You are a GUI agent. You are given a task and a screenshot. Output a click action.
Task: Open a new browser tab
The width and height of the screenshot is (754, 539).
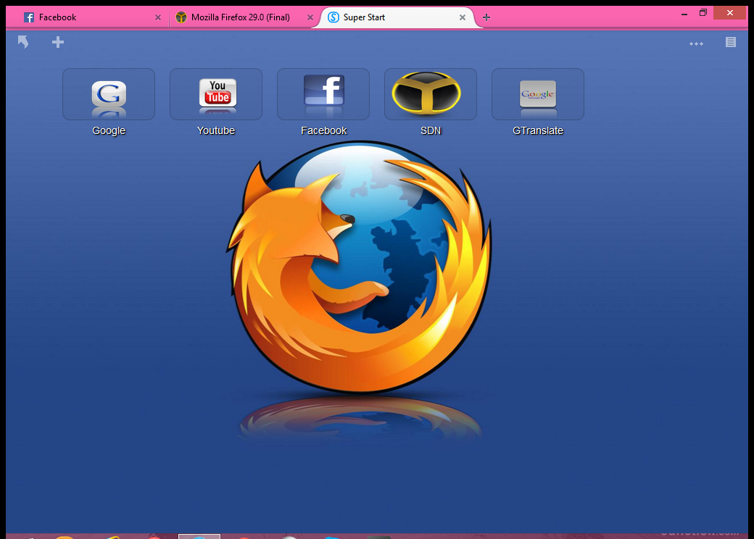pos(486,17)
